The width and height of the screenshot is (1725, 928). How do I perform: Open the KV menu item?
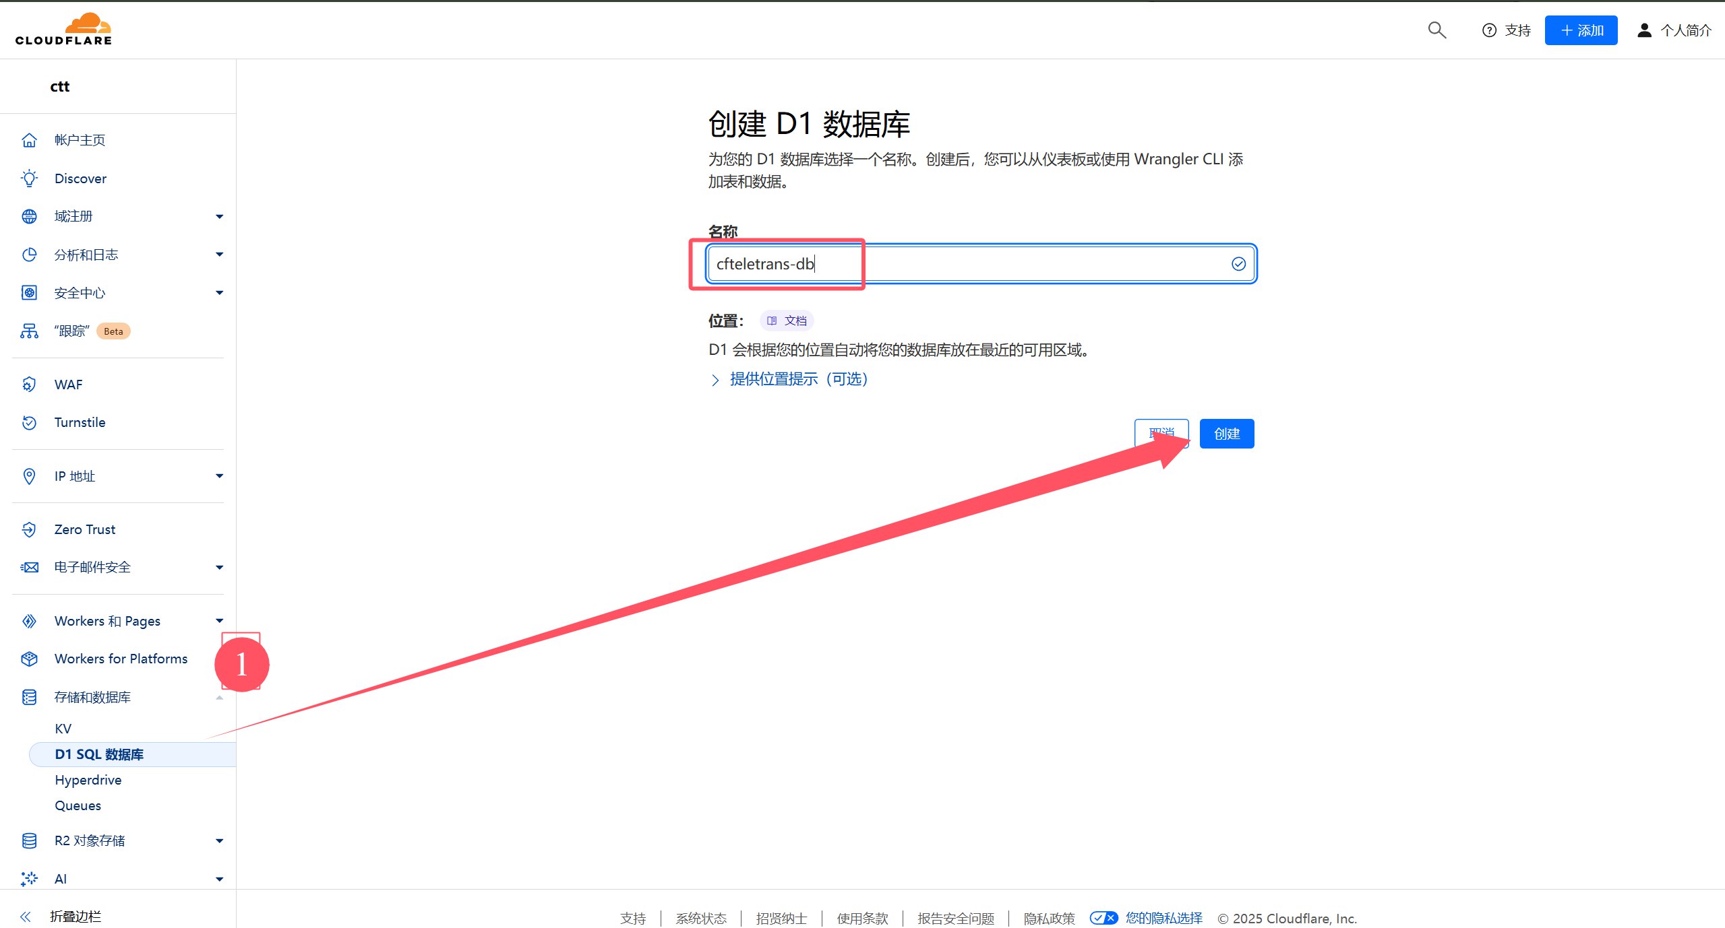pyautogui.click(x=63, y=729)
